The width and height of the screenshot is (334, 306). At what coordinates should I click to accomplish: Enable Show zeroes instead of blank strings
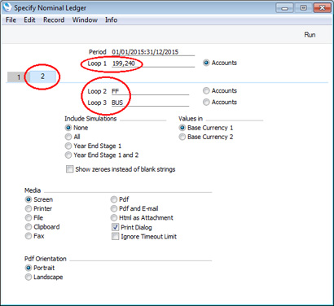pyautogui.click(x=70, y=169)
